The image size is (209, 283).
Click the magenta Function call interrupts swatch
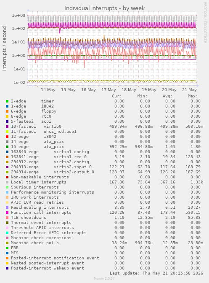click(x=7, y=213)
